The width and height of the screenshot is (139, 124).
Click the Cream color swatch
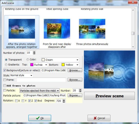click(43, 60)
